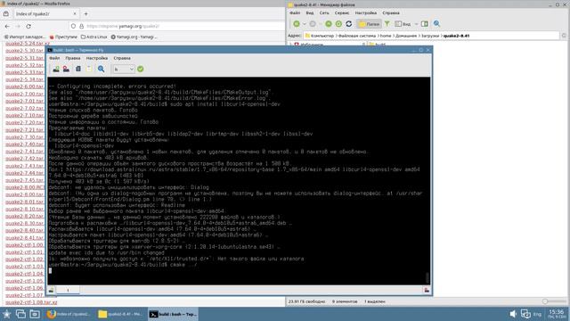Open the Astra Linux bookmark folder

(x=94, y=37)
